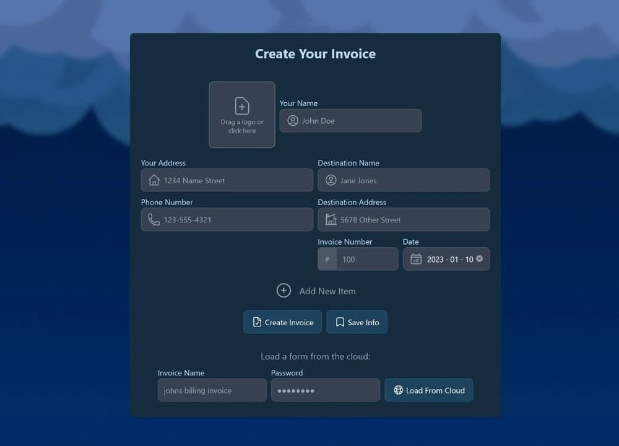The height and width of the screenshot is (446, 619).
Task: Click the 'Date' field label
Action: (x=410, y=242)
